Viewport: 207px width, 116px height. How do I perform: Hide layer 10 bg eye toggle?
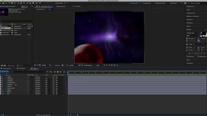coord(28,94)
